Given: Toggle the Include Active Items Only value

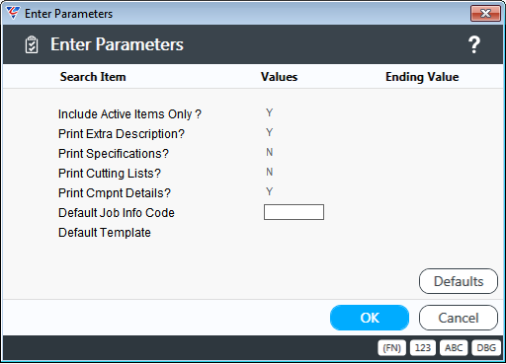Looking at the screenshot, I should coord(270,113).
